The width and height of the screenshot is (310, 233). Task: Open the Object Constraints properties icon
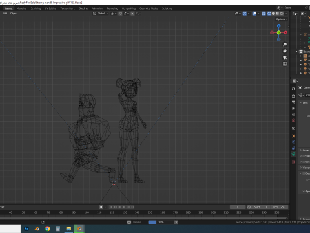[x=293, y=148]
